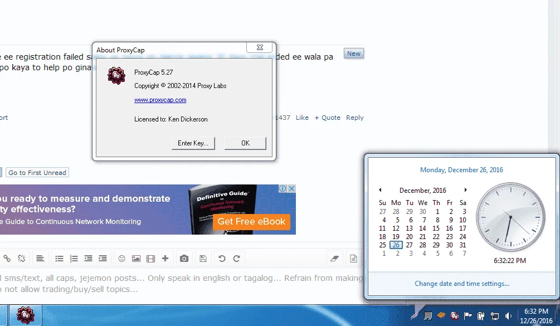This screenshot has width=560, height=326.
Task: Click the Like link on the post
Action: click(302, 118)
